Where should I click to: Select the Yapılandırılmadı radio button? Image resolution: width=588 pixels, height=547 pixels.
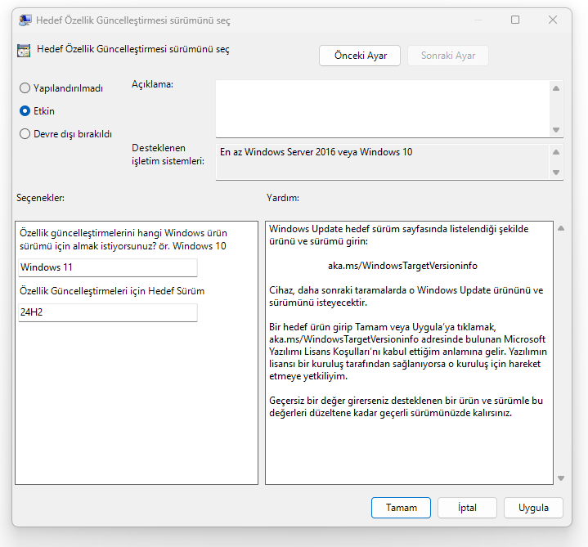pyautogui.click(x=25, y=88)
